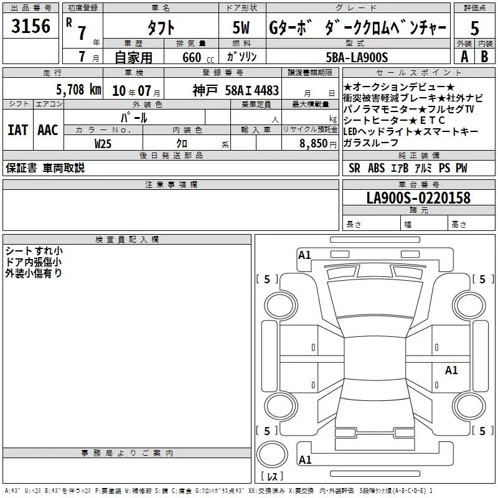Click the fuel type ガソリン

point(242,57)
